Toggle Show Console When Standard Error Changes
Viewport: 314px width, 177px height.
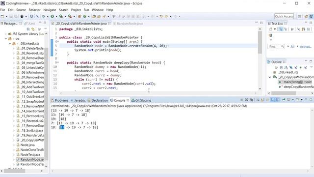tap(277, 100)
